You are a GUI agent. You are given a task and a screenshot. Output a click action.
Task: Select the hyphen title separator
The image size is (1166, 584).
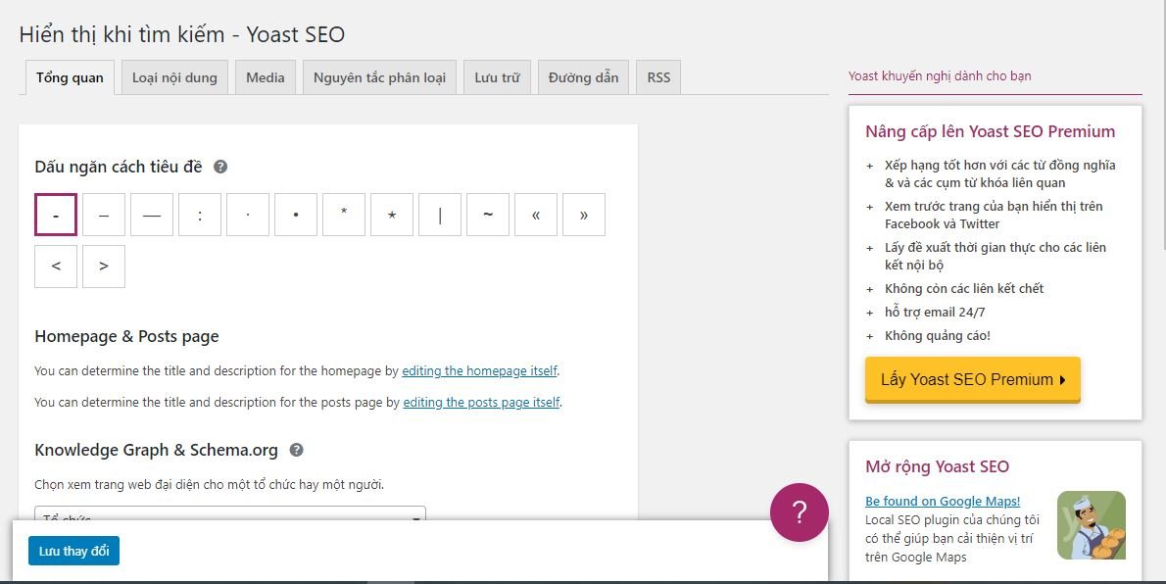56,215
